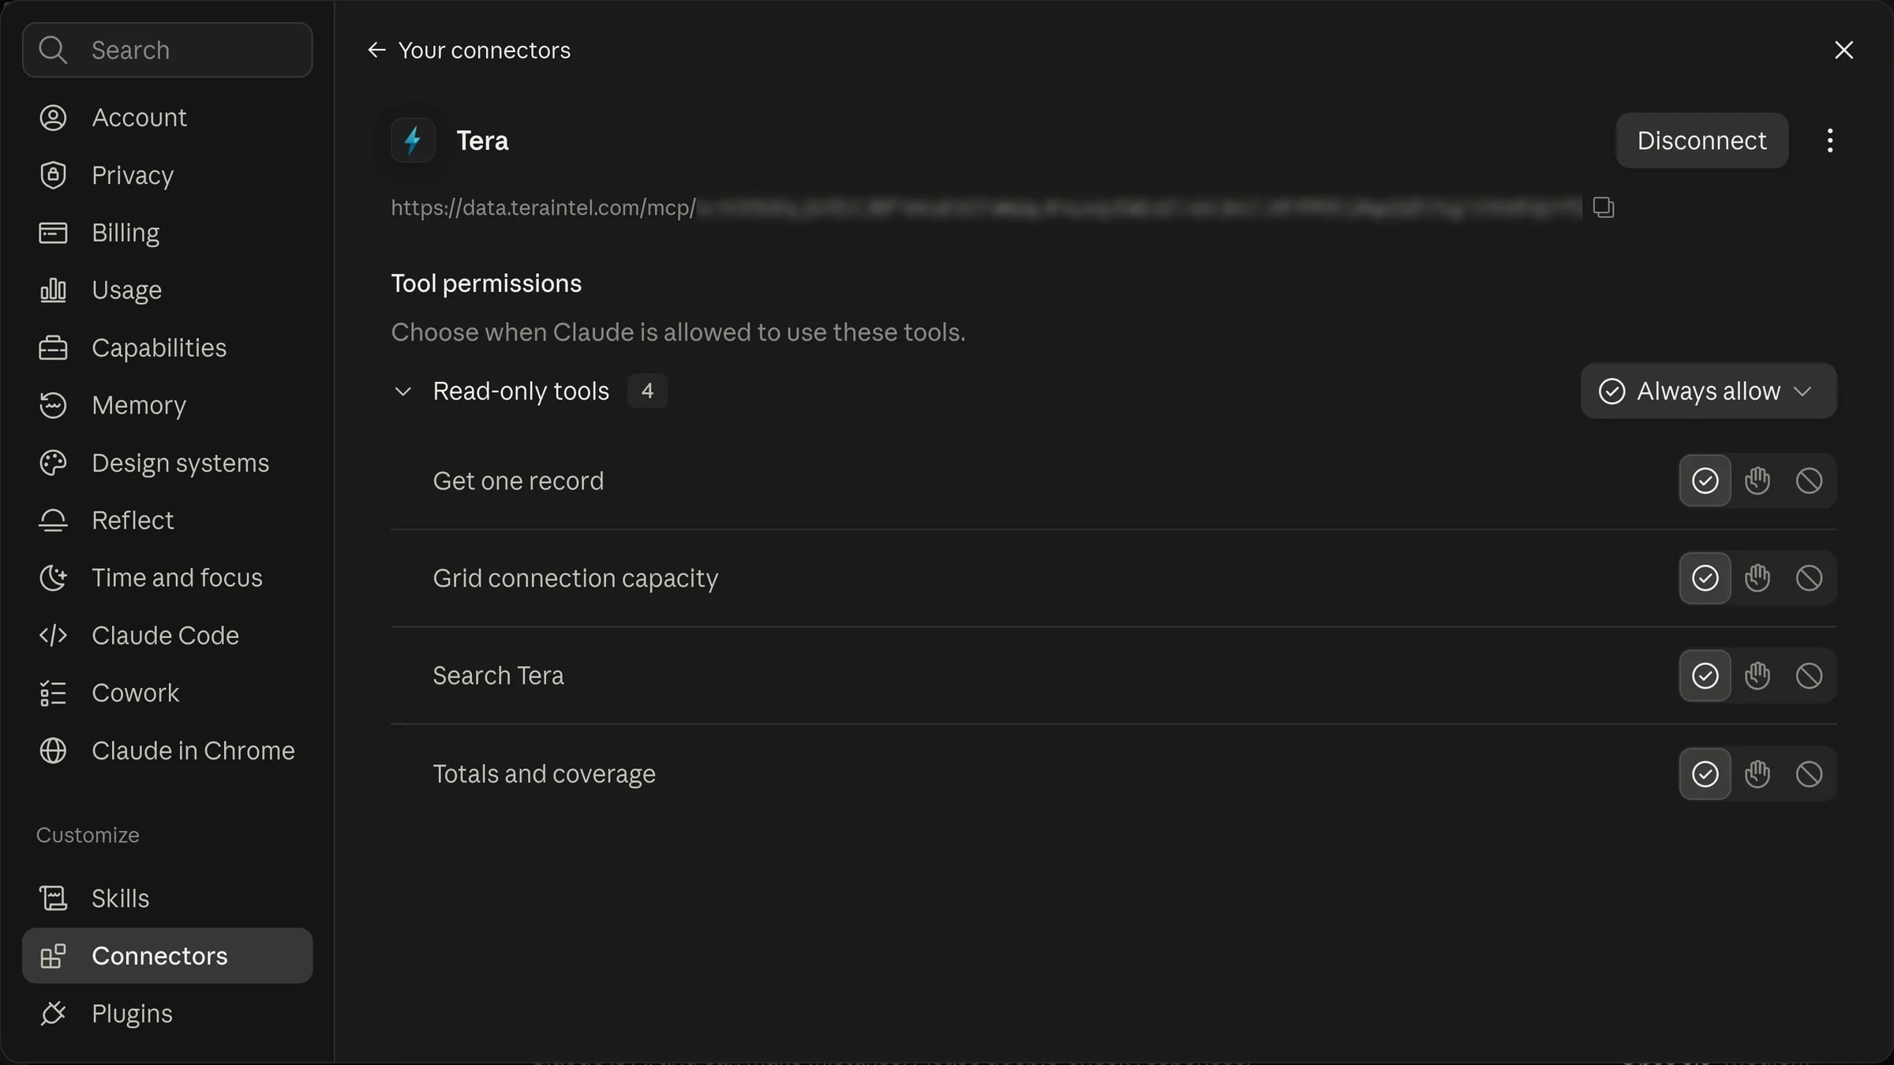Collapse the Read-only tools section

pos(402,391)
